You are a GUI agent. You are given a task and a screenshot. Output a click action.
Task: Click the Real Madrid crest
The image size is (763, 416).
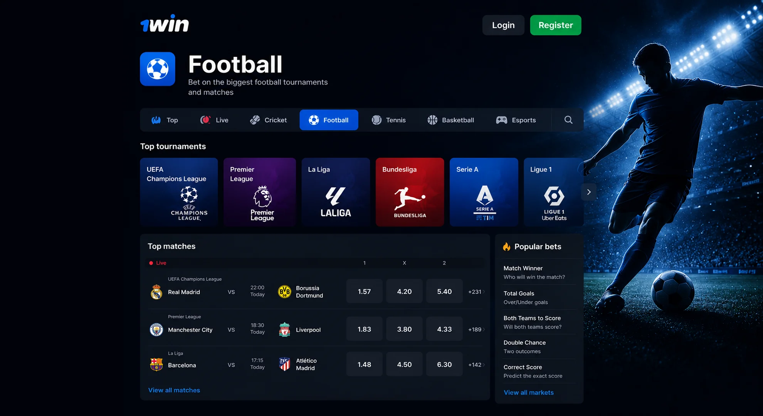[x=156, y=292]
